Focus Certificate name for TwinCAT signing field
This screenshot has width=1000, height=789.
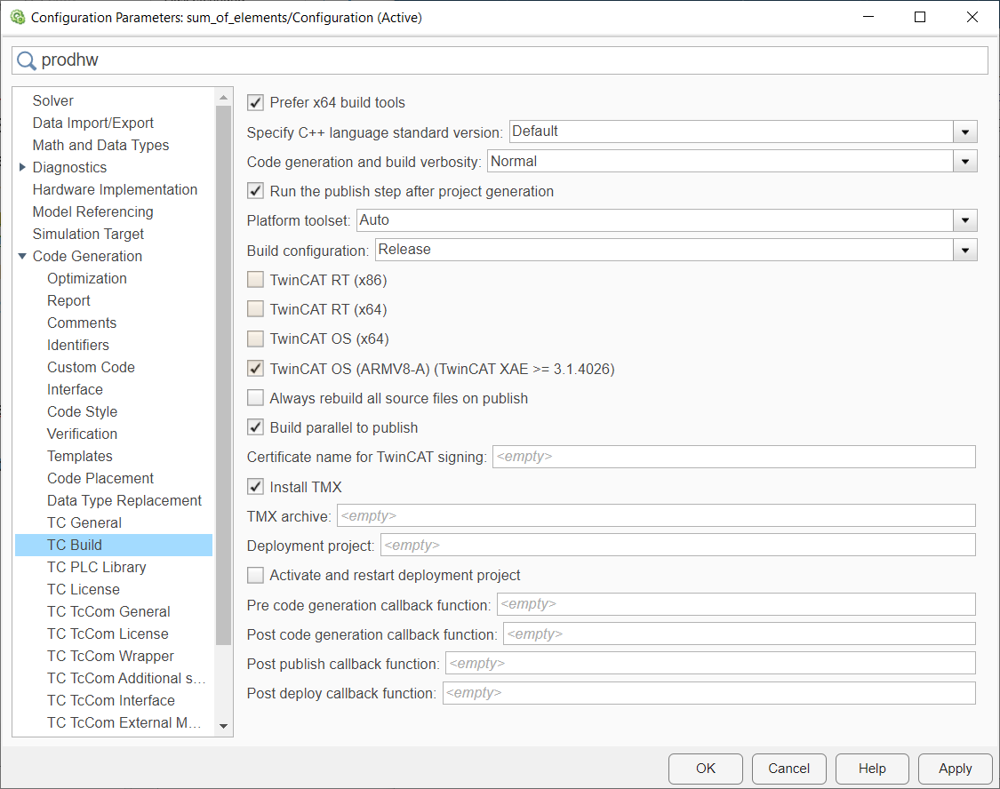pyautogui.click(x=734, y=457)
